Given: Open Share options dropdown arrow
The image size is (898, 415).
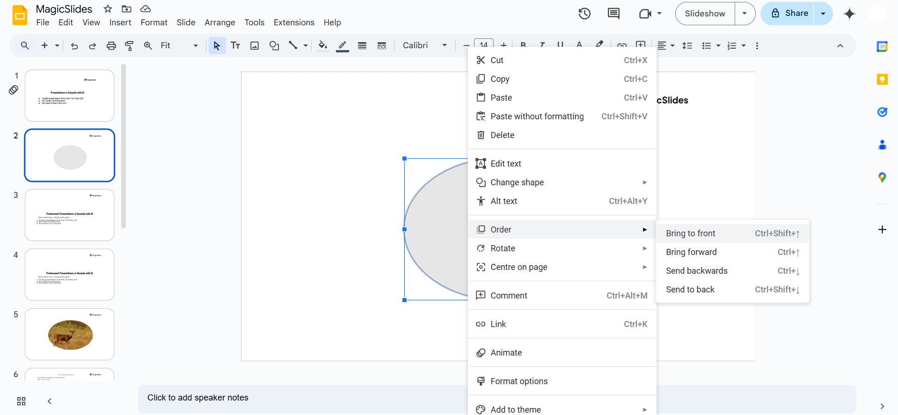Looking at the screenshot, I should (823, 14).
